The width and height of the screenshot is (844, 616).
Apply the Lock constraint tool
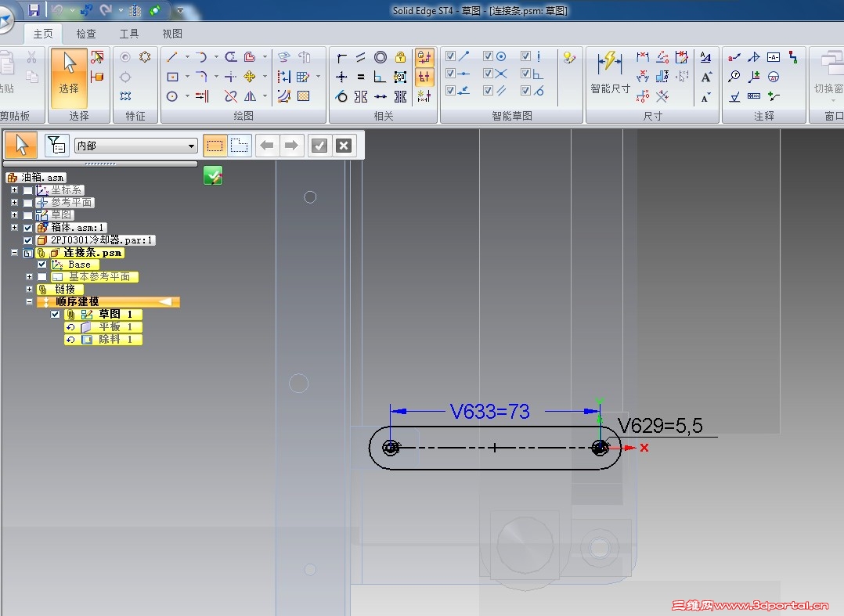401,57
